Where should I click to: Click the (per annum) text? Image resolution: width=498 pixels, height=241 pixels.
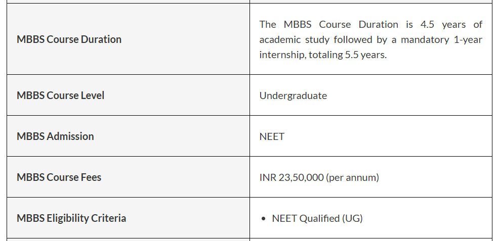click(x=353, y=177)
